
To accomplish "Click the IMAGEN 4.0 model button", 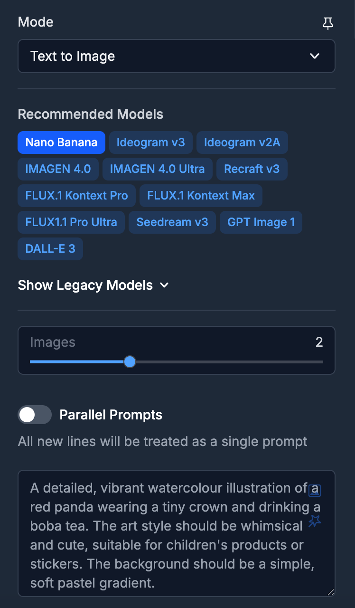I will (x=58, y=169).
